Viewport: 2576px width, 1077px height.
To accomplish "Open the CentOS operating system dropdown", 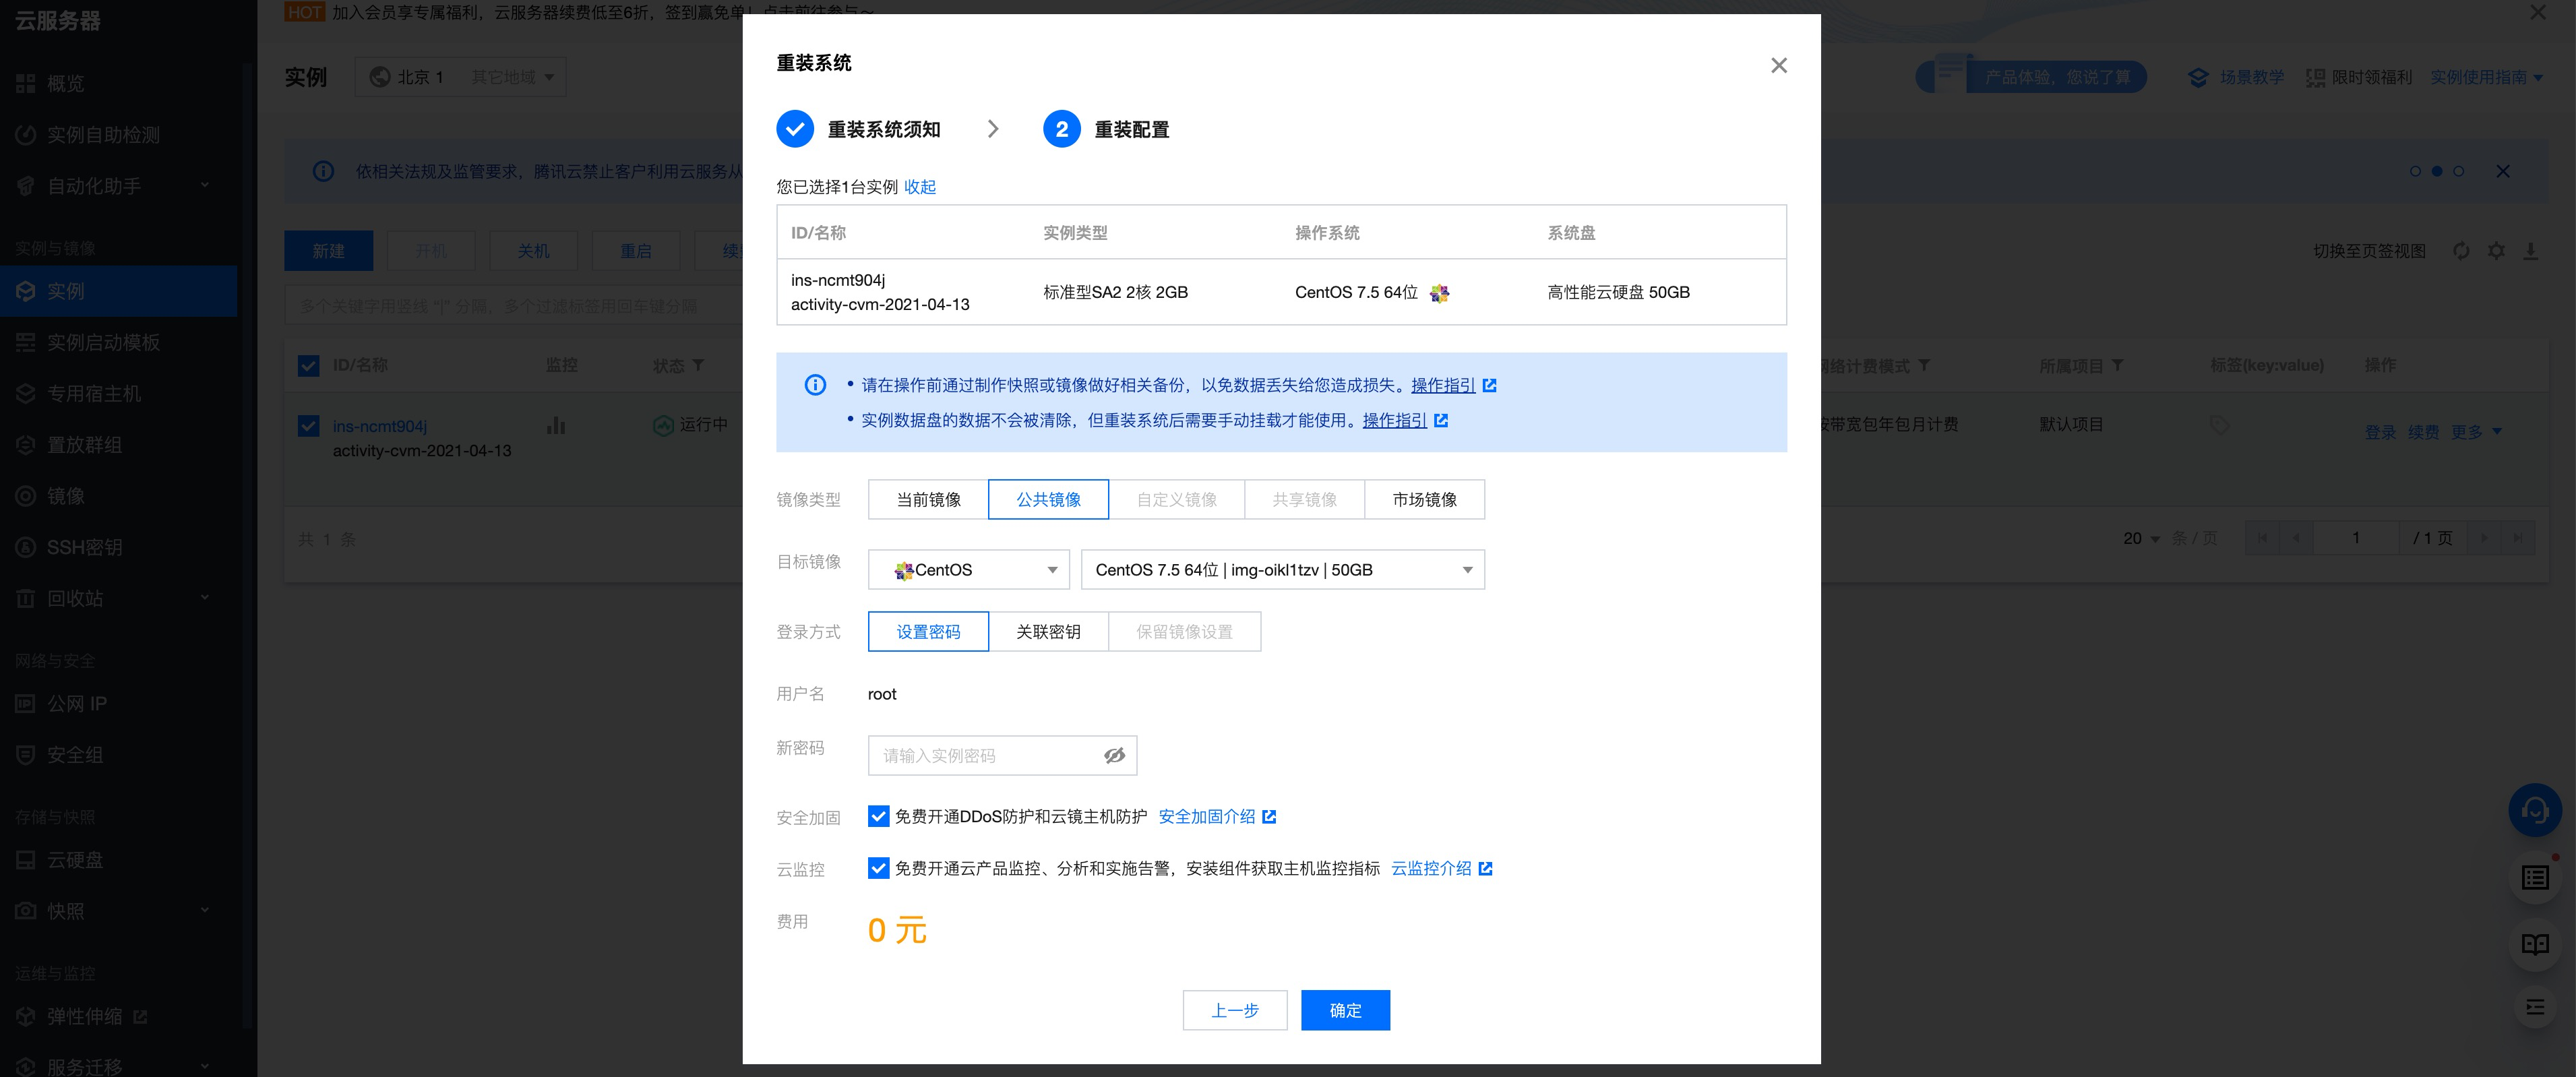I will pyautogui.click(x=968, y=569).
